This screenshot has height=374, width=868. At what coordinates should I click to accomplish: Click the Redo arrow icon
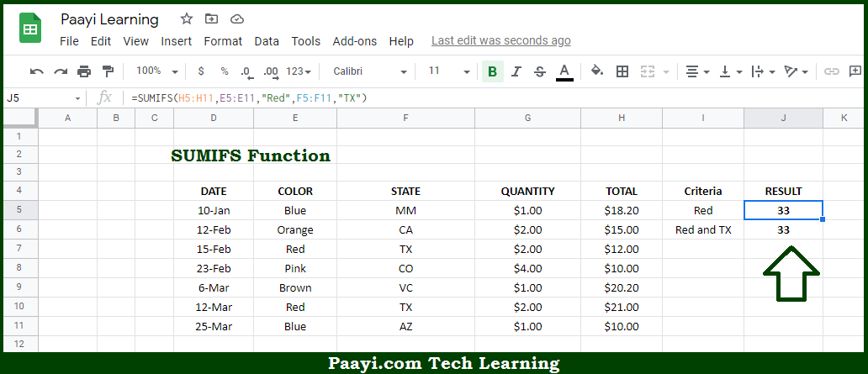click(61, 71)
